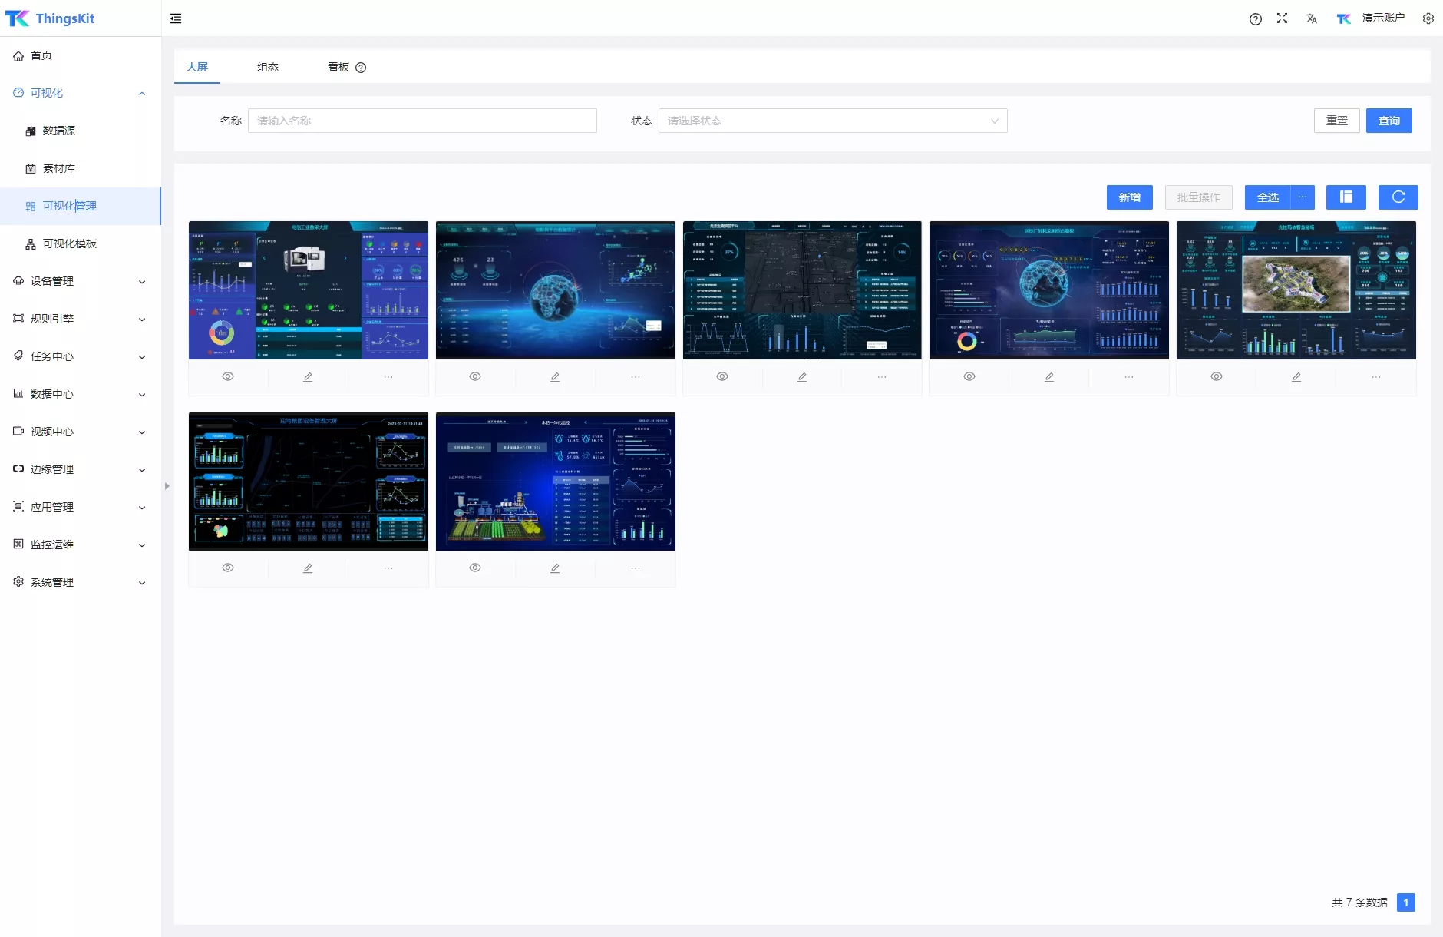Enter fullscreen mode via header icon
Viewport: 1443px width, 937px height.
[1282, 18]
